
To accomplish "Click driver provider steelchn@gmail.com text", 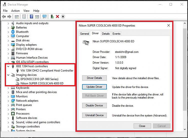I will 127,52.
